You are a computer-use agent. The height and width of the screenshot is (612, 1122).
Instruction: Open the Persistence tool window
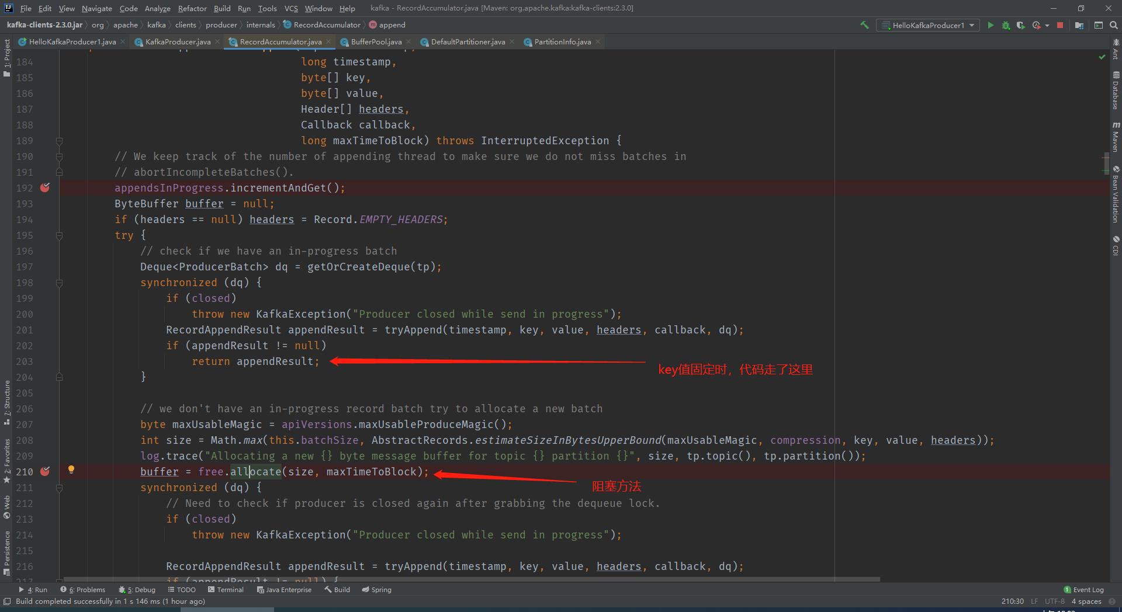6,553
